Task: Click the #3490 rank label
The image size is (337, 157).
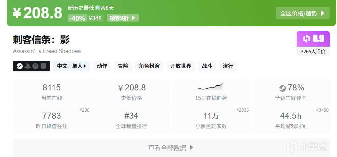Action: pyautogui.click(x=322, y=110)
